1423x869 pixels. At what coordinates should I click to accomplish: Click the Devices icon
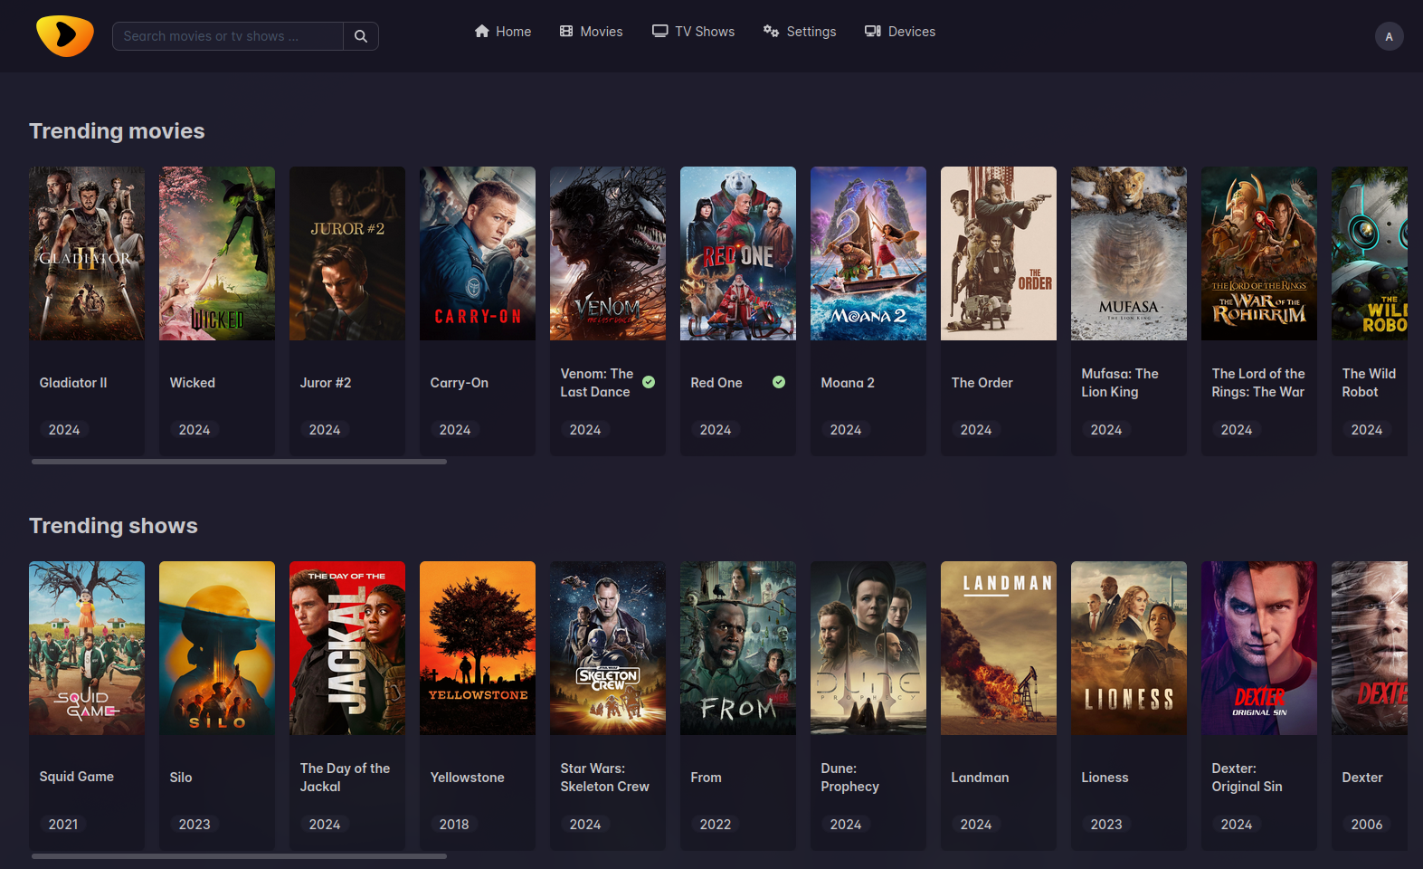click(873, 32)
